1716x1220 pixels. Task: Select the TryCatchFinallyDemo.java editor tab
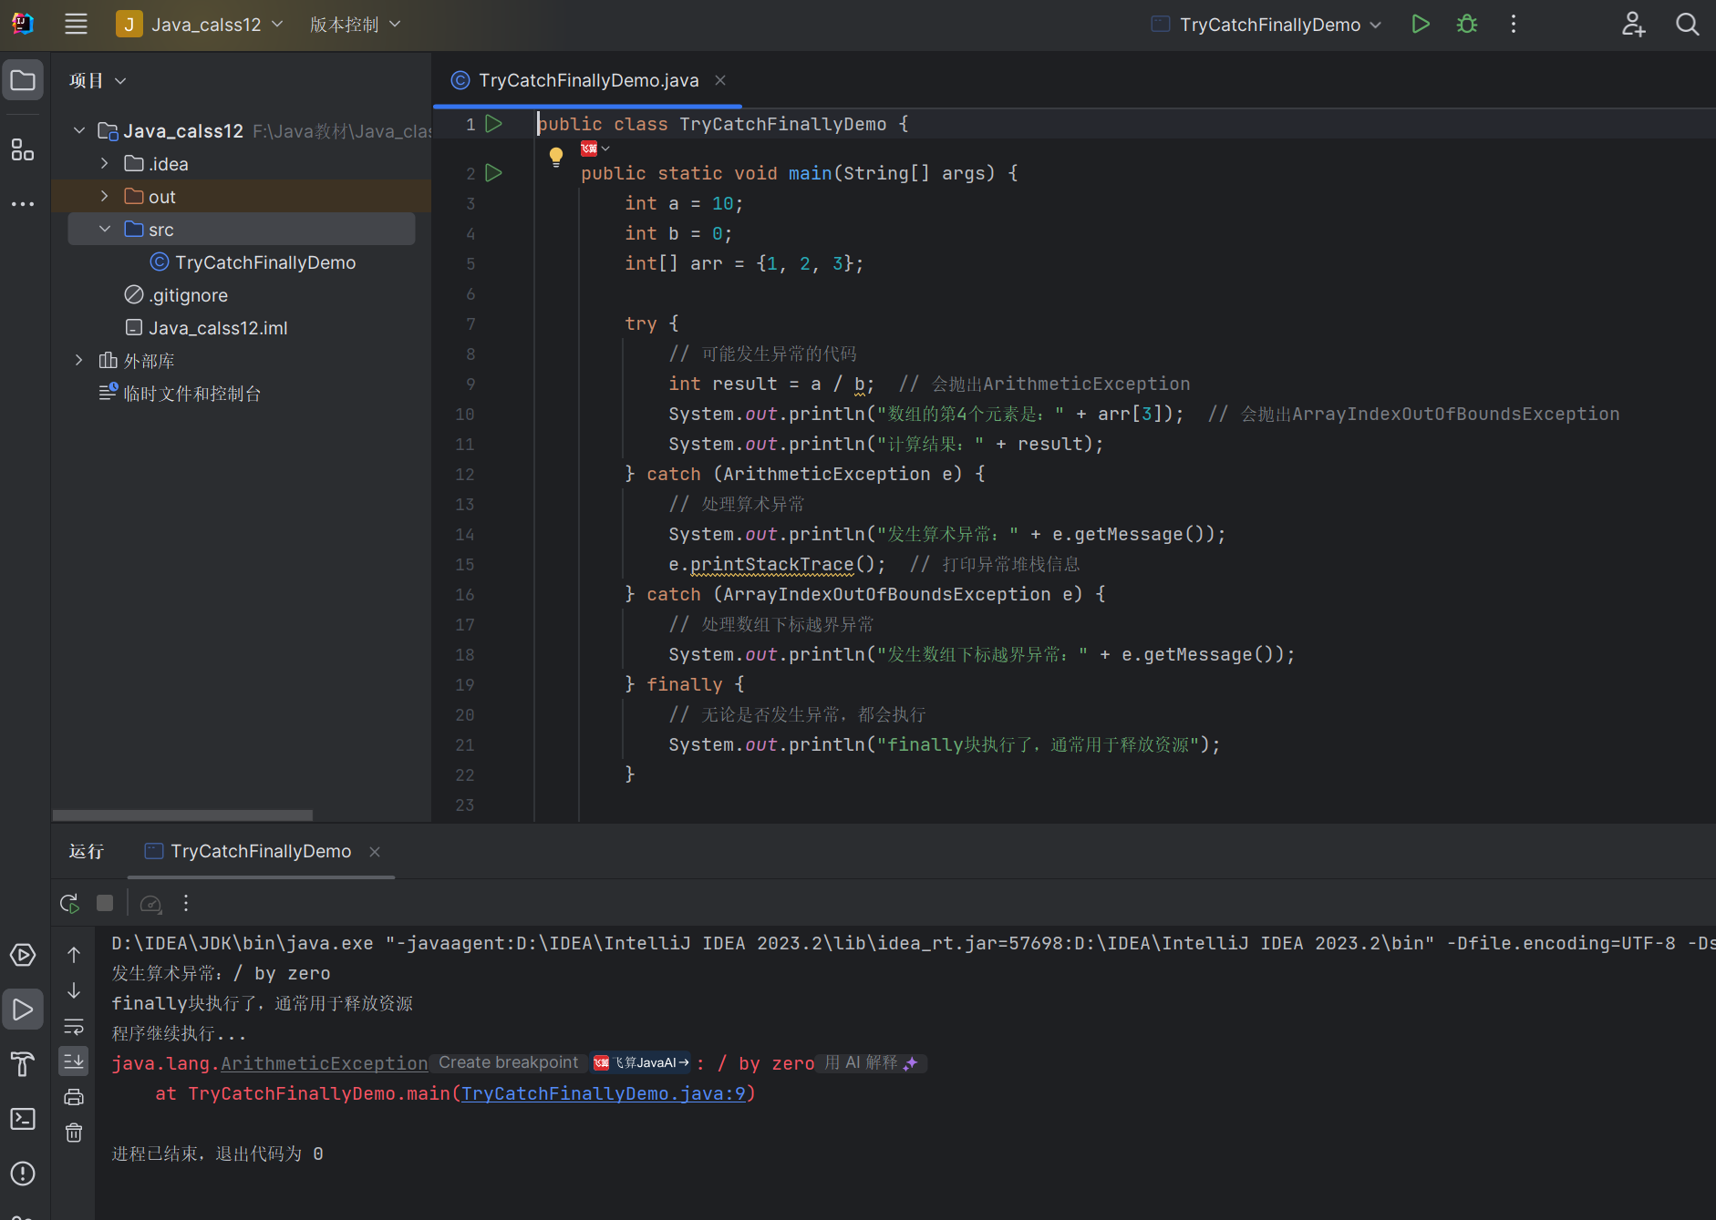[587, 81]
